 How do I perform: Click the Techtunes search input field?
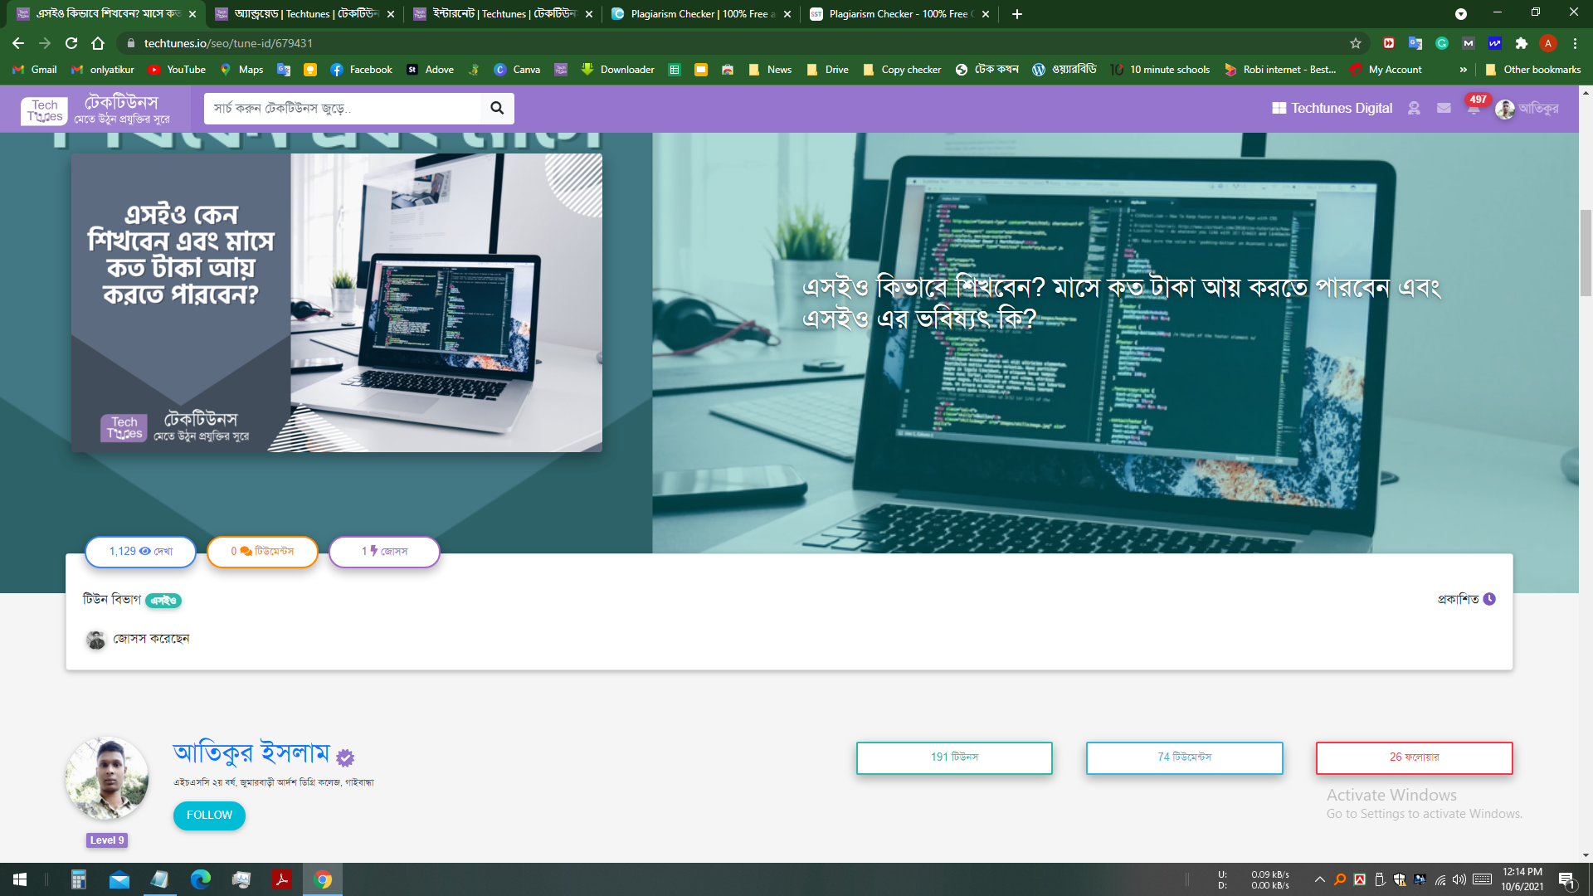click(343, 109)
